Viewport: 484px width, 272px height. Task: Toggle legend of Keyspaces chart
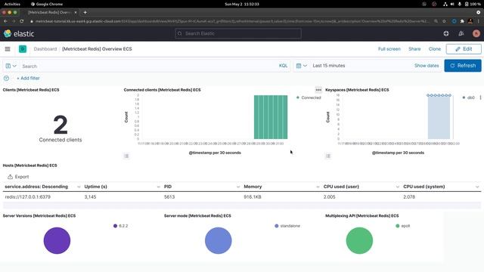pyautogui.click(x=328, y=156)
